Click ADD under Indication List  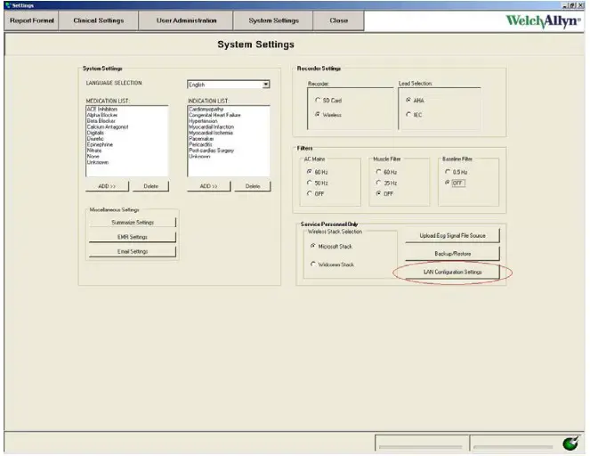tap(208, 186)
